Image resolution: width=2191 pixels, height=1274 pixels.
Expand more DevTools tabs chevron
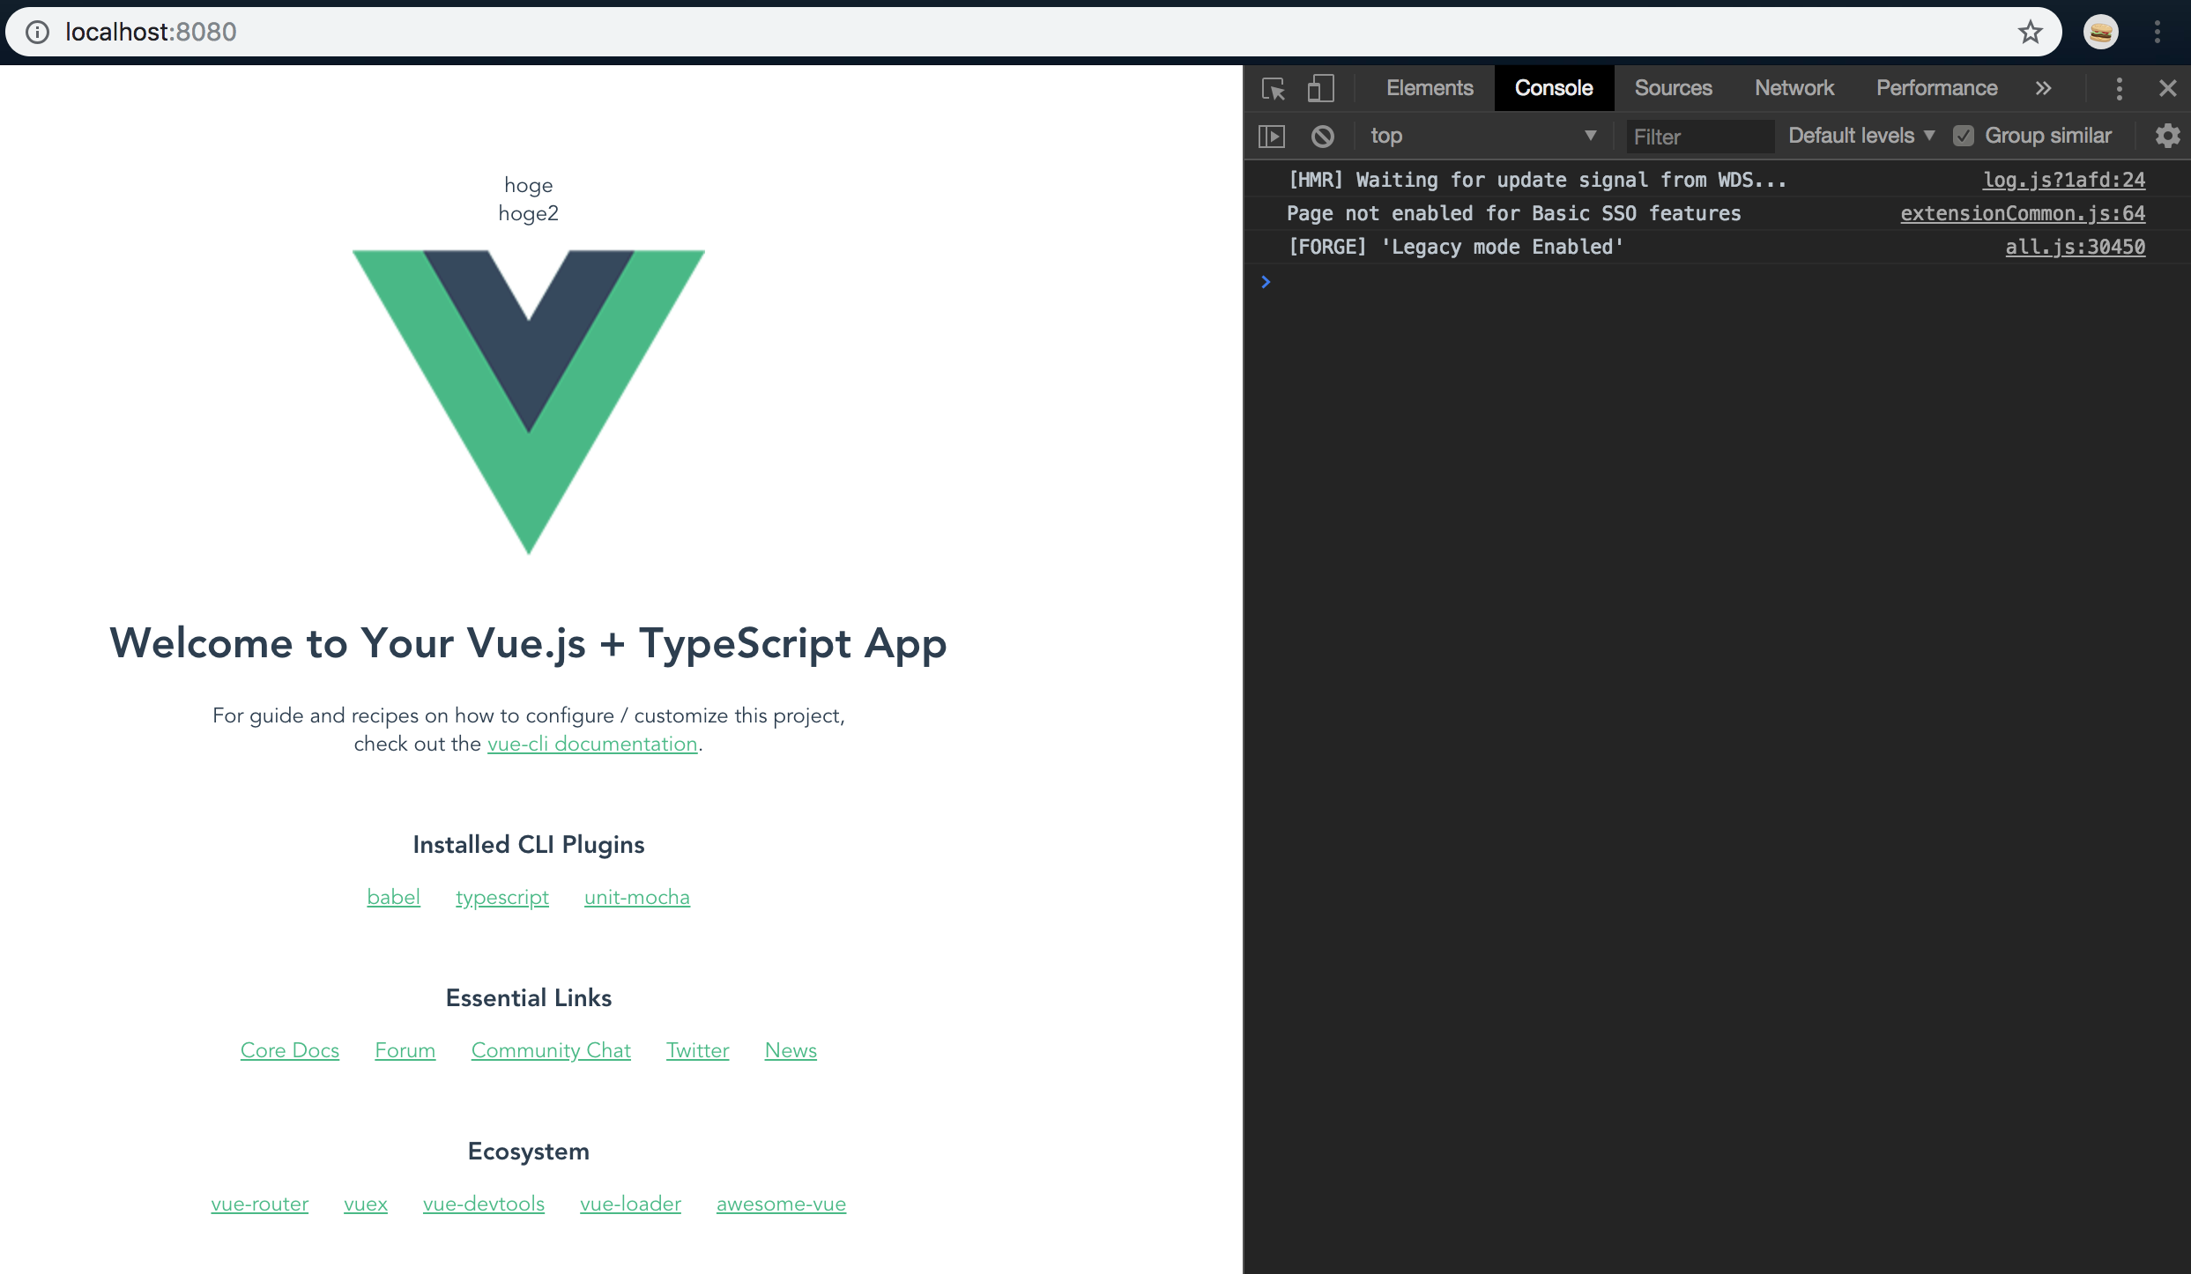point(2043,88)
